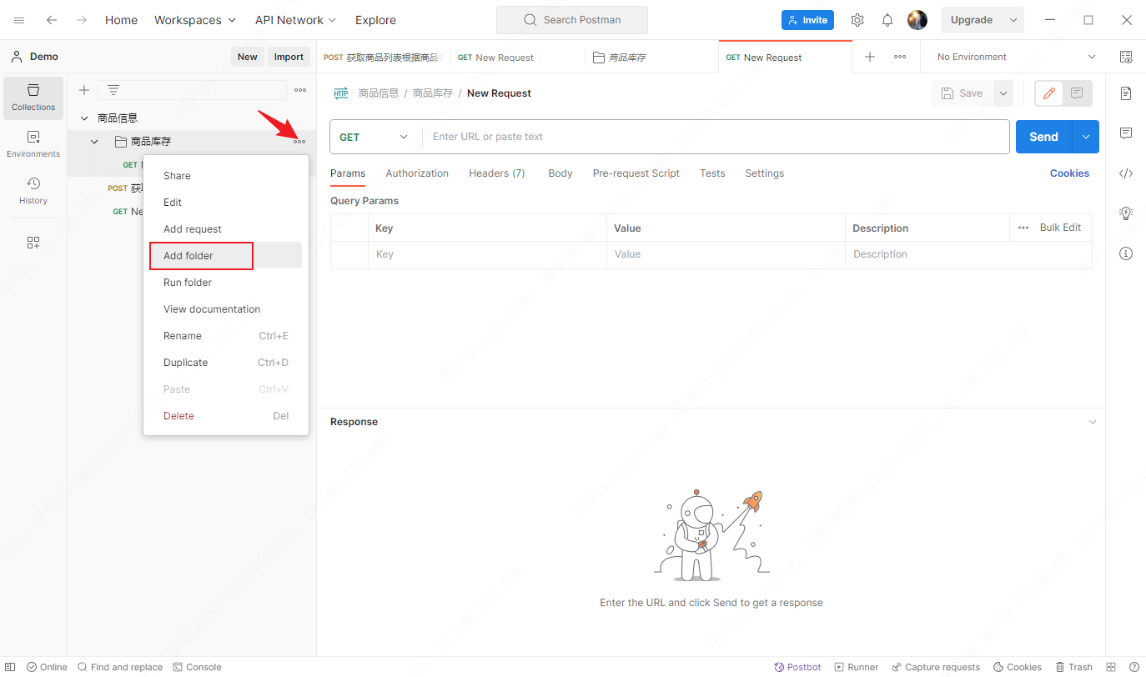Create new collection with plus icon
Screen dimensions: 1146x677
[84, 90]
